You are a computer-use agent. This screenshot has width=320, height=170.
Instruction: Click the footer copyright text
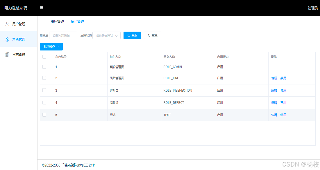(x=69, y=165)
